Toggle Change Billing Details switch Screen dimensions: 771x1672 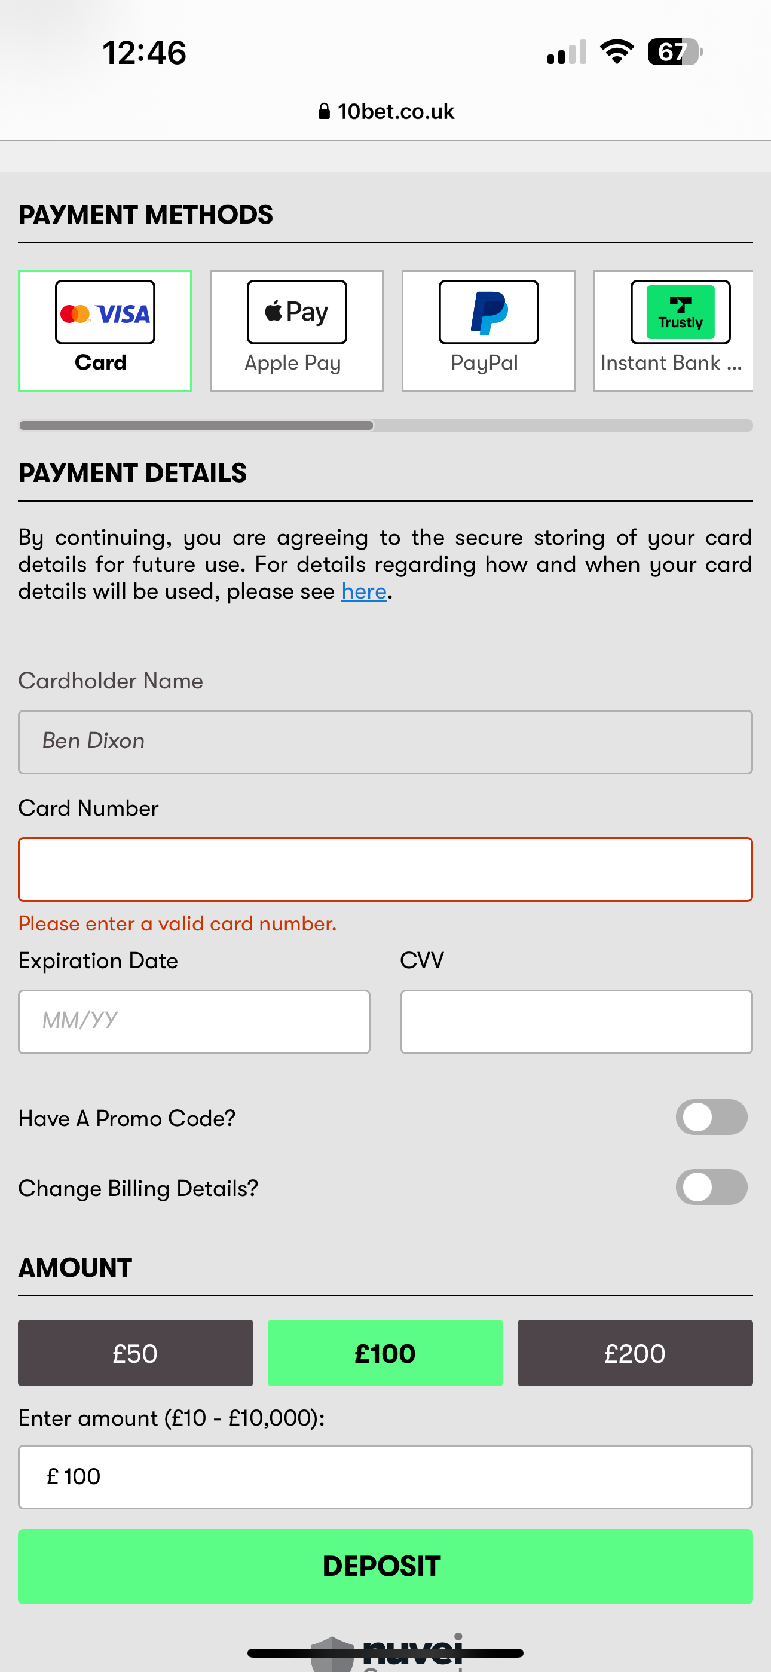(711, 1187)
